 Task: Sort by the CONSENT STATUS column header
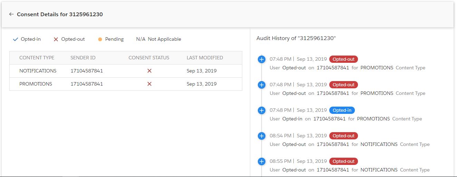tap(149, 58)
